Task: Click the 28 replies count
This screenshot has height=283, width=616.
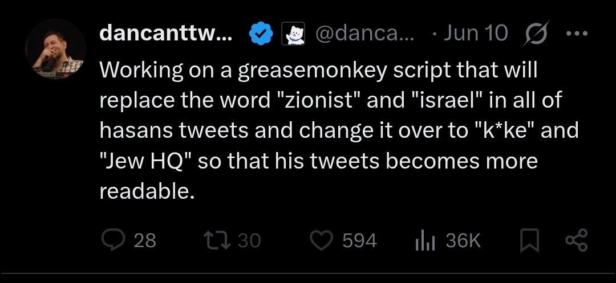Action: (145, 240)
